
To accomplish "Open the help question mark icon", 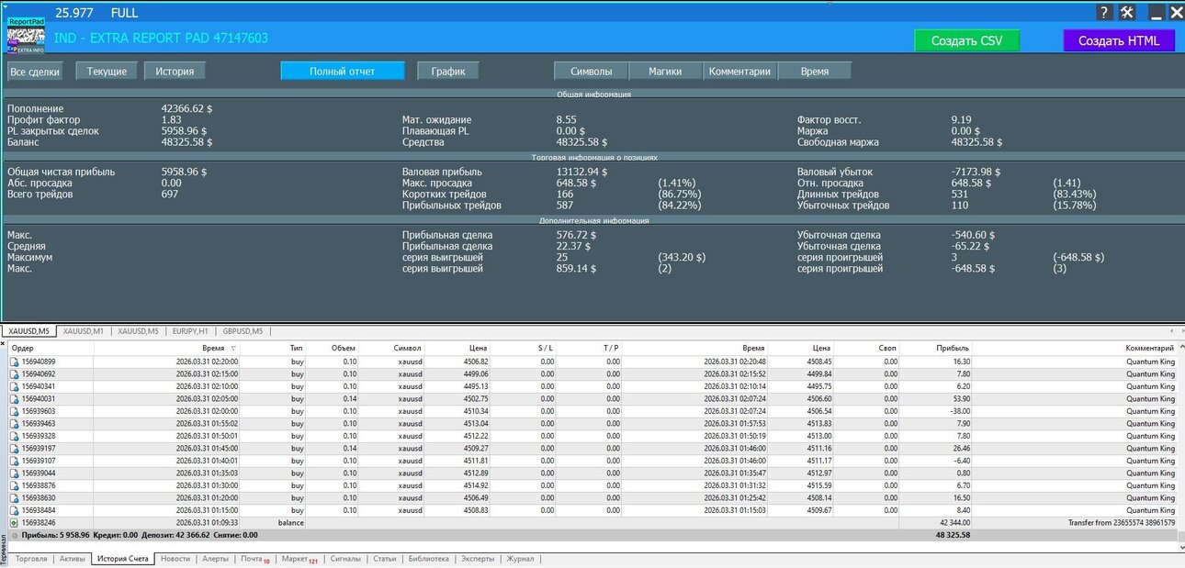I will [1104, 13].
